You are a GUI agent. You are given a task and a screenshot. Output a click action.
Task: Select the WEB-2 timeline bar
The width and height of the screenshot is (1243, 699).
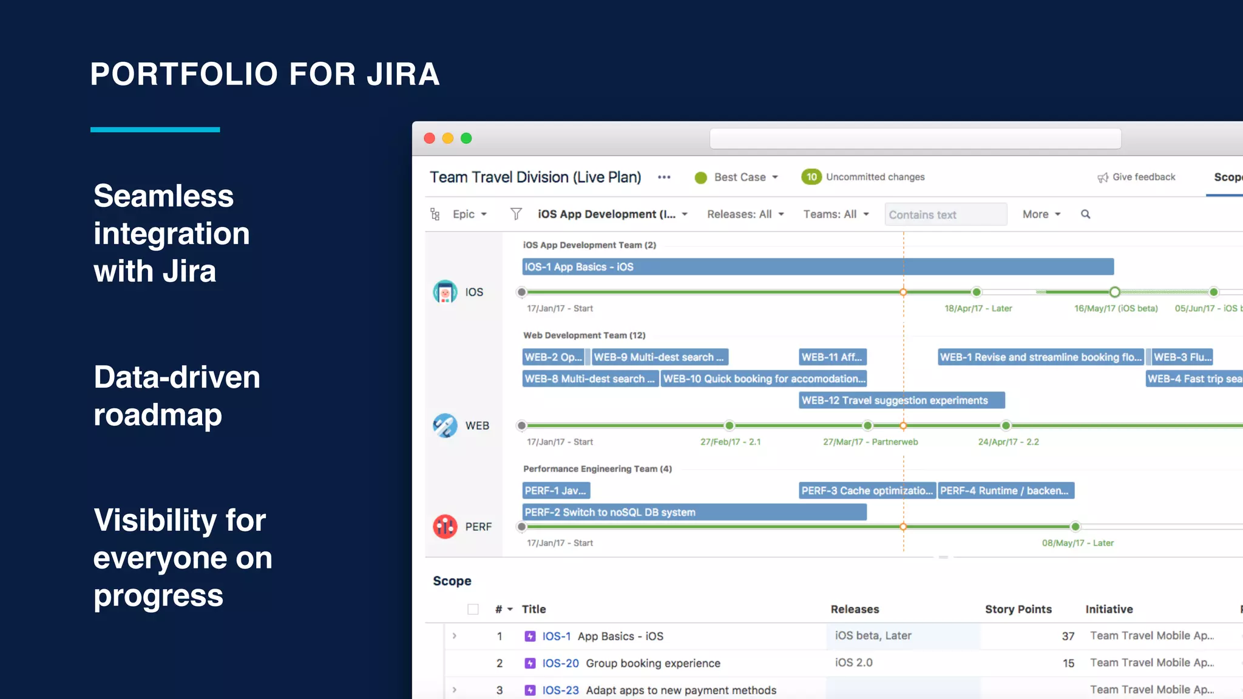coord(553,357)
